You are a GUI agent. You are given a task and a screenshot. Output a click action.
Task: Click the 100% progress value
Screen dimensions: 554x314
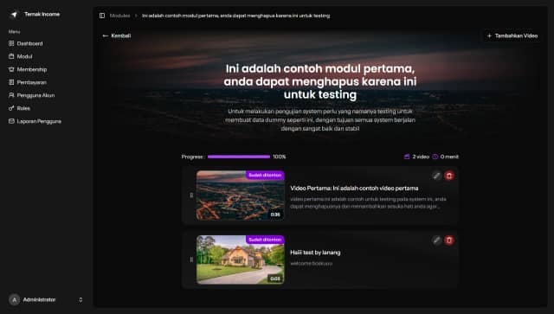tap(279, 157)
